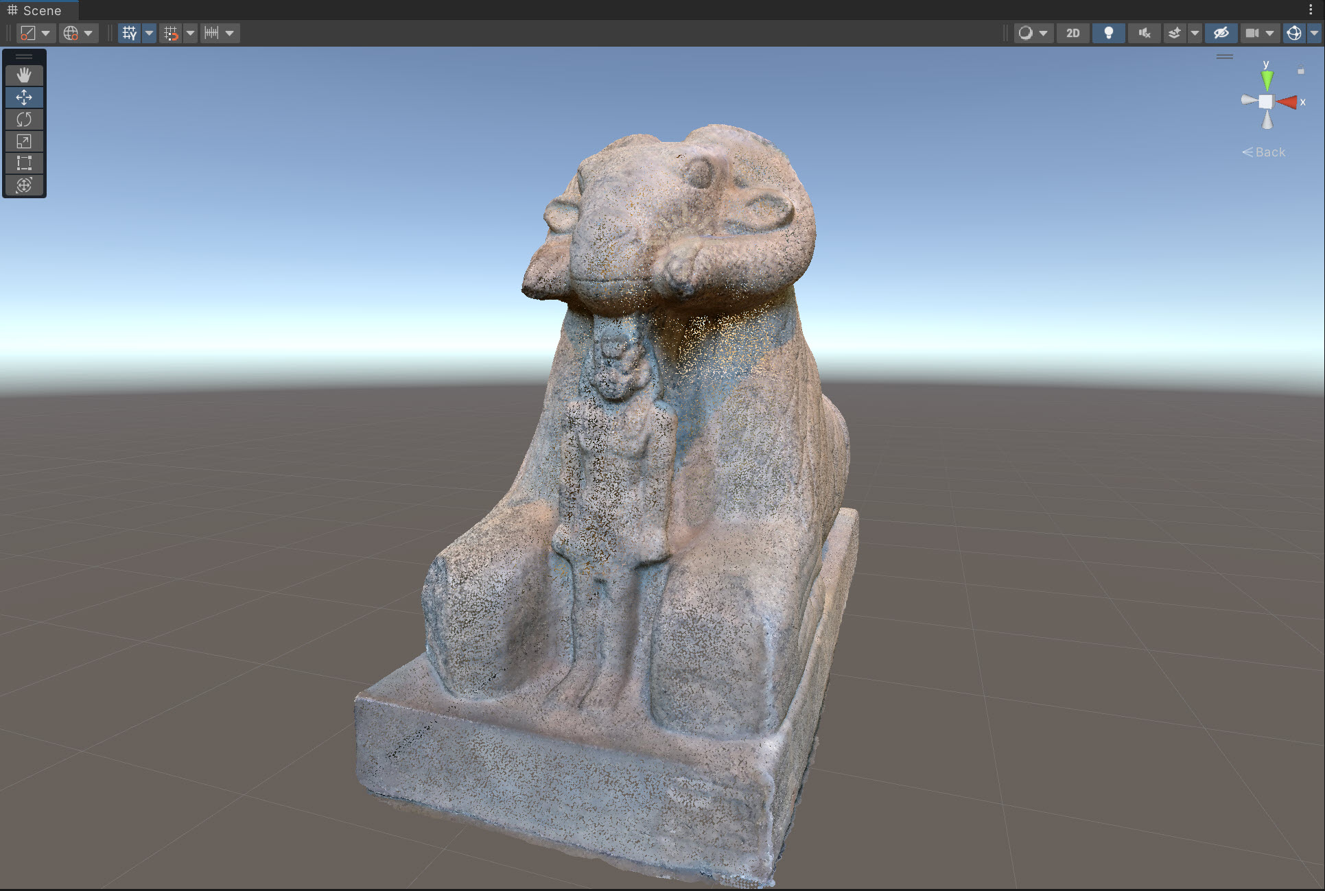Toggle grid snapping magnet button
This screenshot has height=891, width=1325.
[171, 33]
